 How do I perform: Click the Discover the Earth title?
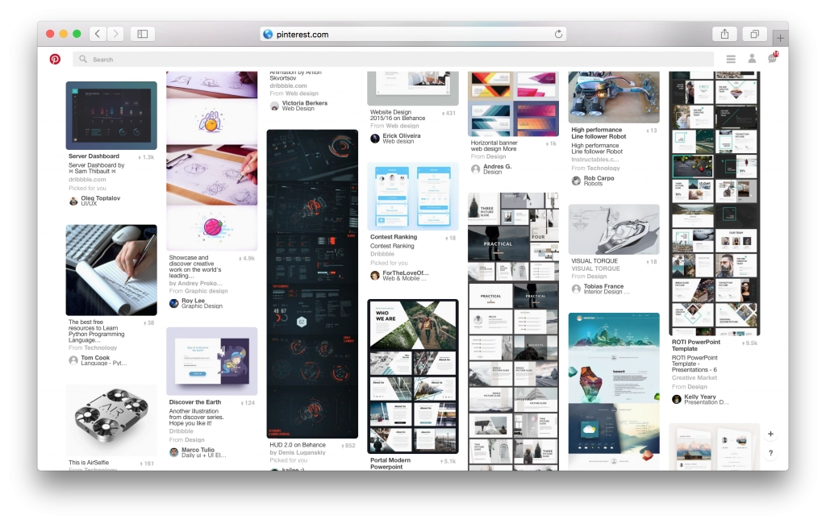click(x=195, y=402)
